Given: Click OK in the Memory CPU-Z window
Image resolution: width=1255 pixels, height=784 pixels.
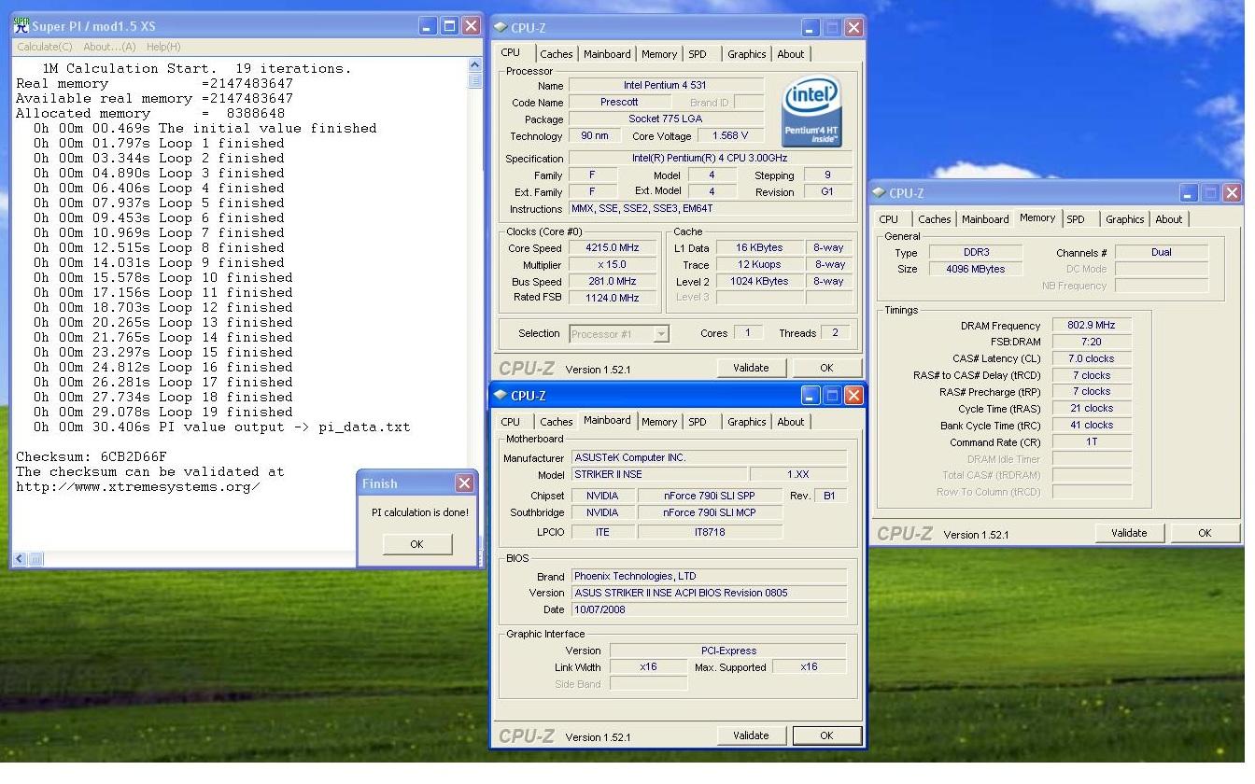Looking at the screenshot, I should (1205, 533).
